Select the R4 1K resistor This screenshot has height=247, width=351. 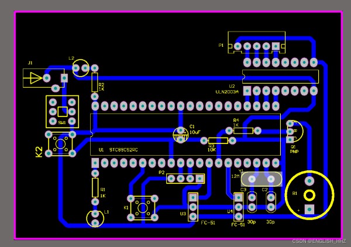(242, 131)
